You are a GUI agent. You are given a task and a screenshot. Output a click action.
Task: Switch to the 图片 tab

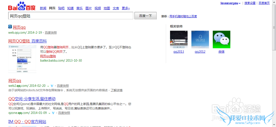tap(89, 8)
